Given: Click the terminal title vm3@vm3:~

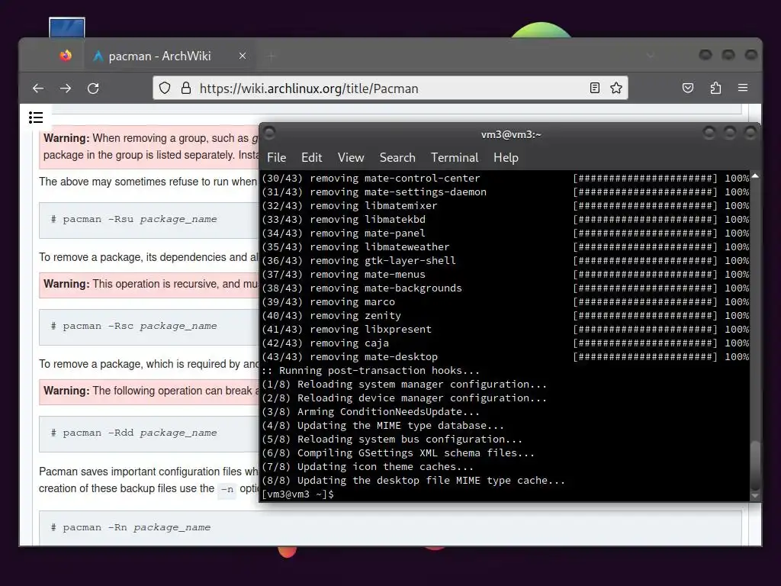Looking at the screenshot, I should point(511,134).
